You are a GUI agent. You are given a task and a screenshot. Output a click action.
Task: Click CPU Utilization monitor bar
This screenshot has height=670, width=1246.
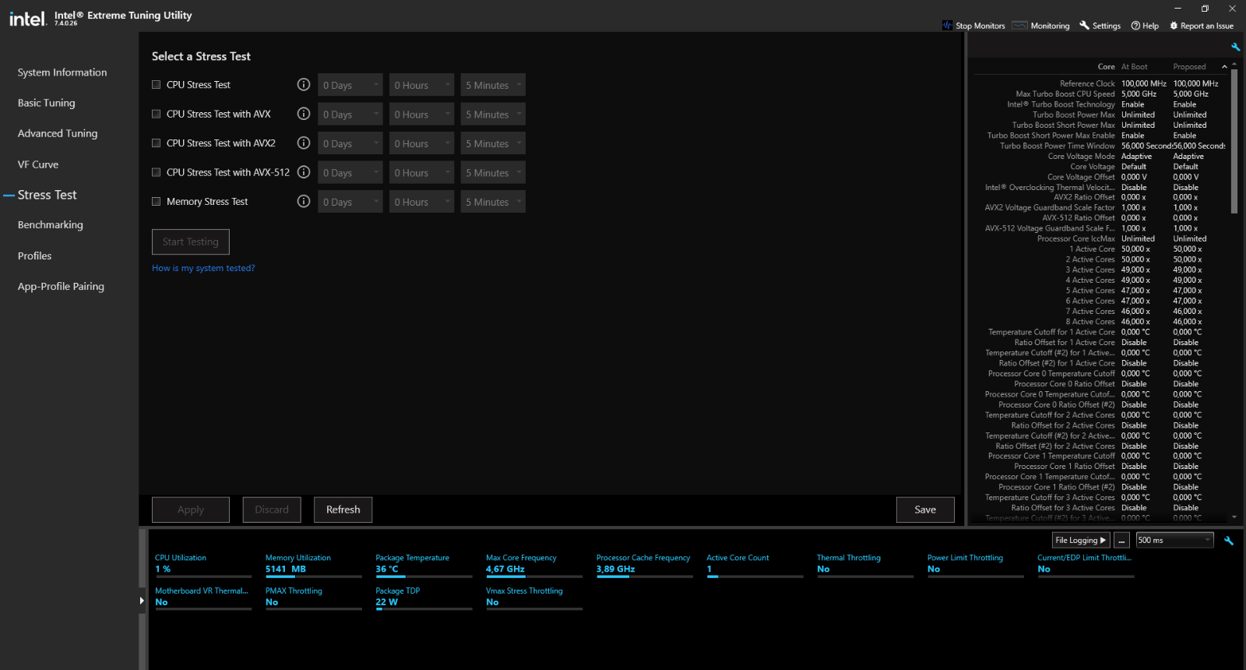pyautogui.click(x=203, y=577)
